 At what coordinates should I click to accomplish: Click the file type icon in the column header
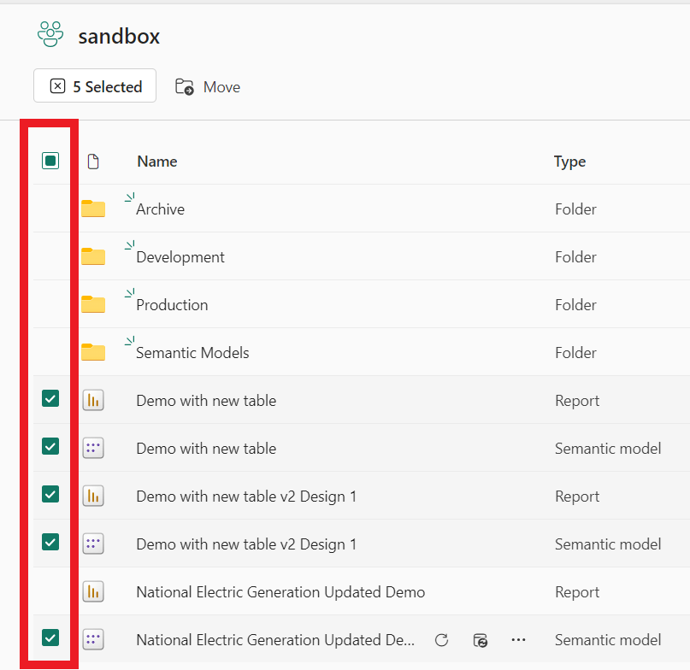(x=93, y=161)
